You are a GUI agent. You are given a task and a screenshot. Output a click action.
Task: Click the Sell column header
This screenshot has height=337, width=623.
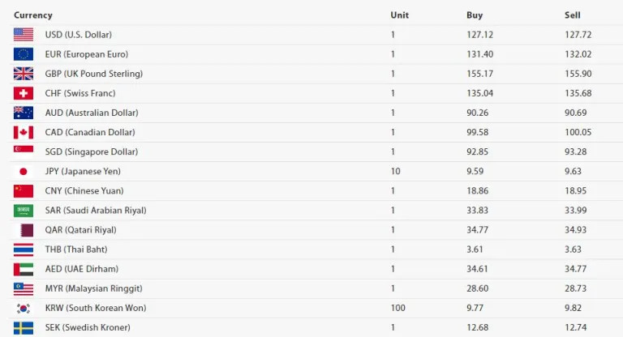572,15
